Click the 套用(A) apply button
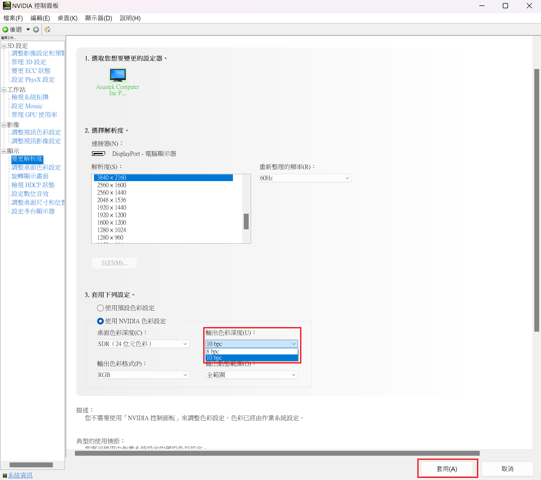Viewport: 541px width, 480px height. [446, 469]
